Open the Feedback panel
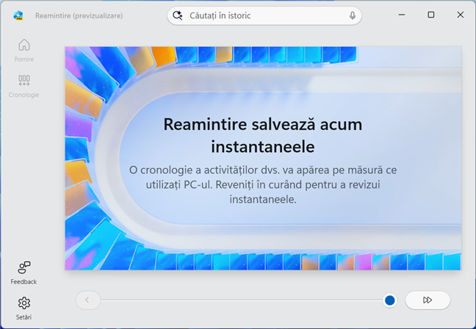The width and height of the screenshot is (476, 329). 24,273
